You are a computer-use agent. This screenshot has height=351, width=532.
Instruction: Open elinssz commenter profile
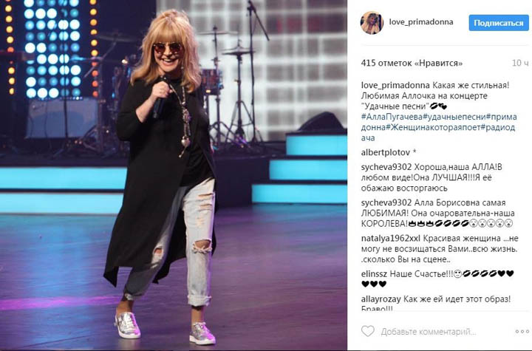(x=374, y=273)
